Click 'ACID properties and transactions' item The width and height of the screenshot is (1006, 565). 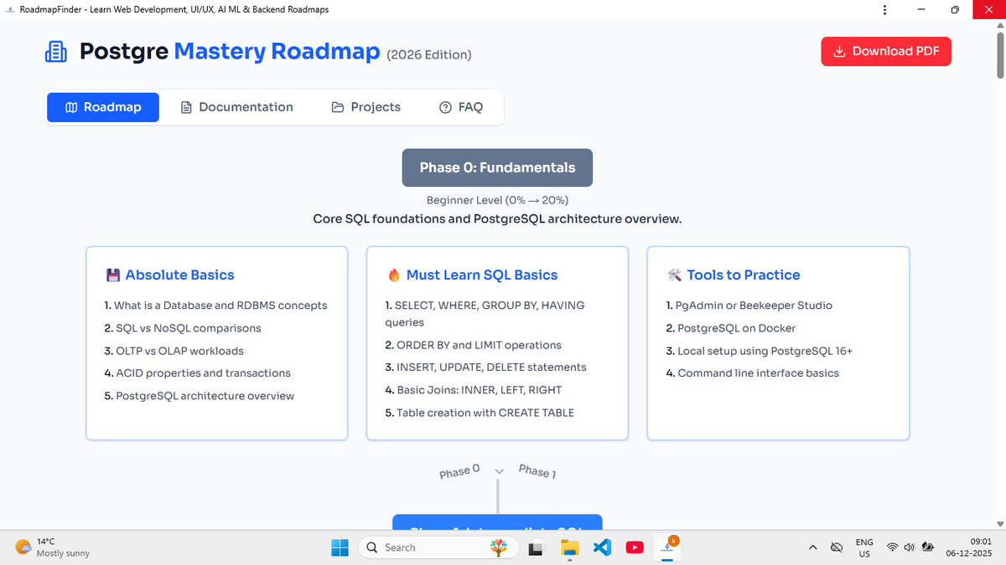tap(198, 373)
